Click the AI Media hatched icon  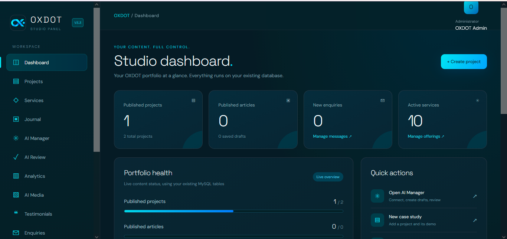[16, 195]
